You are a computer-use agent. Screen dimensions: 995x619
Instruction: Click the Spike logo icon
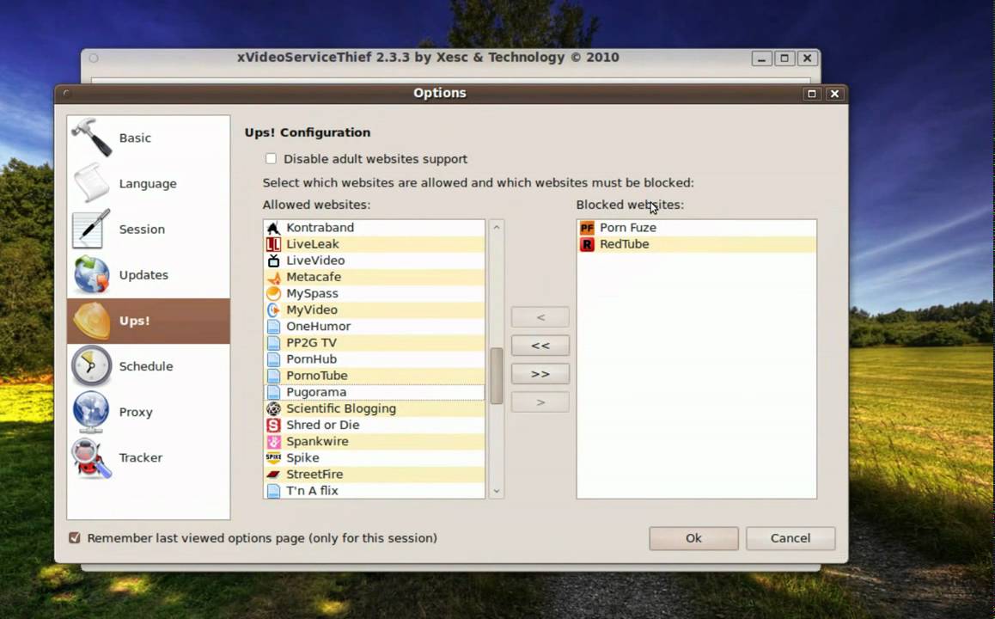pyautogui.click(x=273, y=457)
